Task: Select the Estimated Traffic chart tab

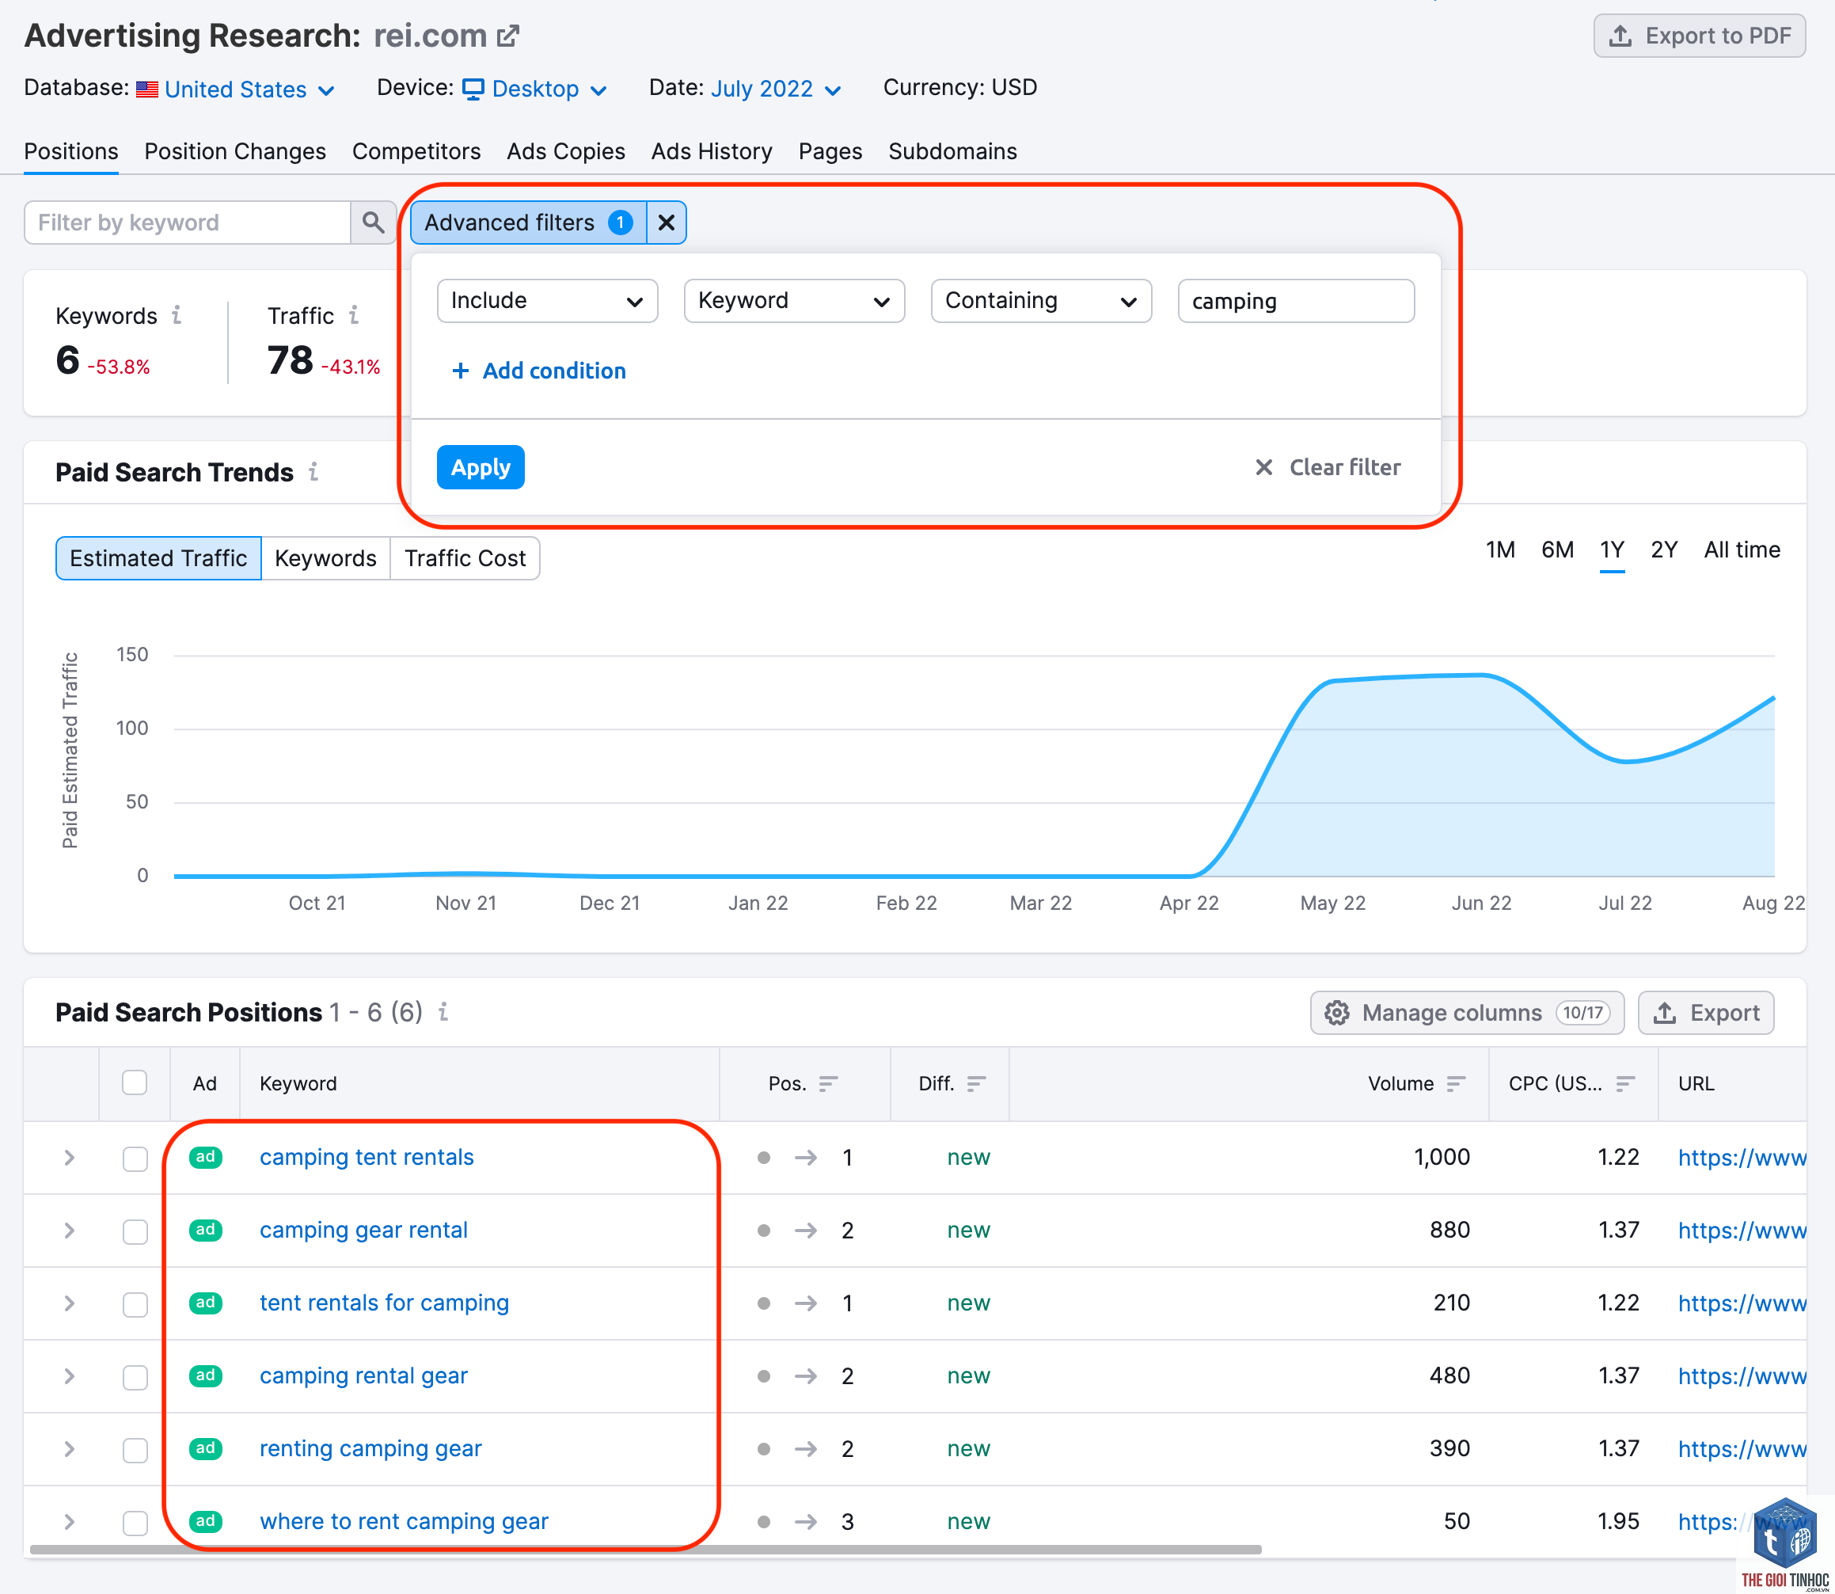Action: pos(158,557)
